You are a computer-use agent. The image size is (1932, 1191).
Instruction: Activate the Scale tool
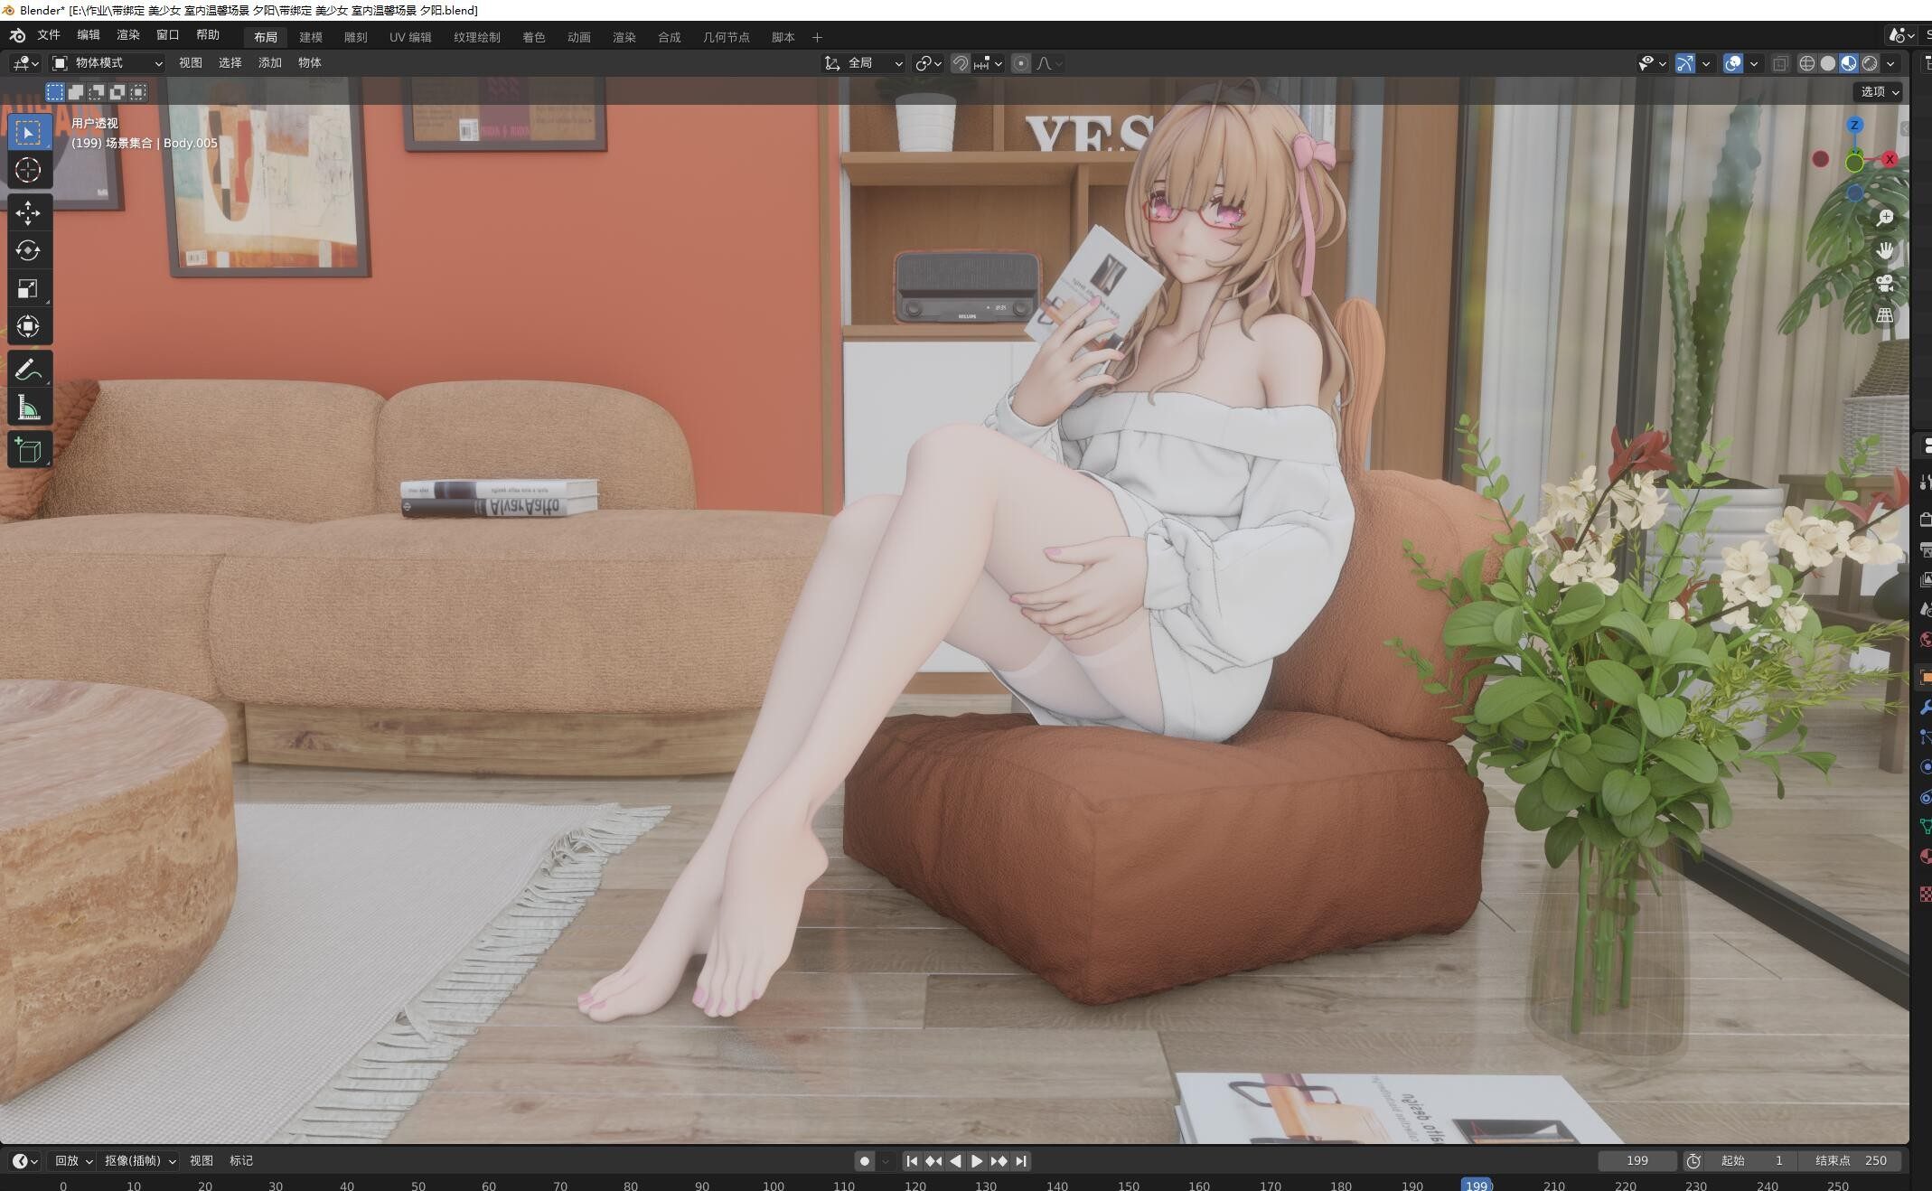pos(28,288)
